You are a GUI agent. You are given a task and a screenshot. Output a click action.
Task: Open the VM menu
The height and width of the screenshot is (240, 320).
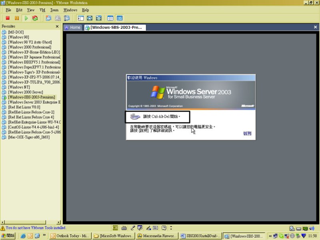click(42, 10)
